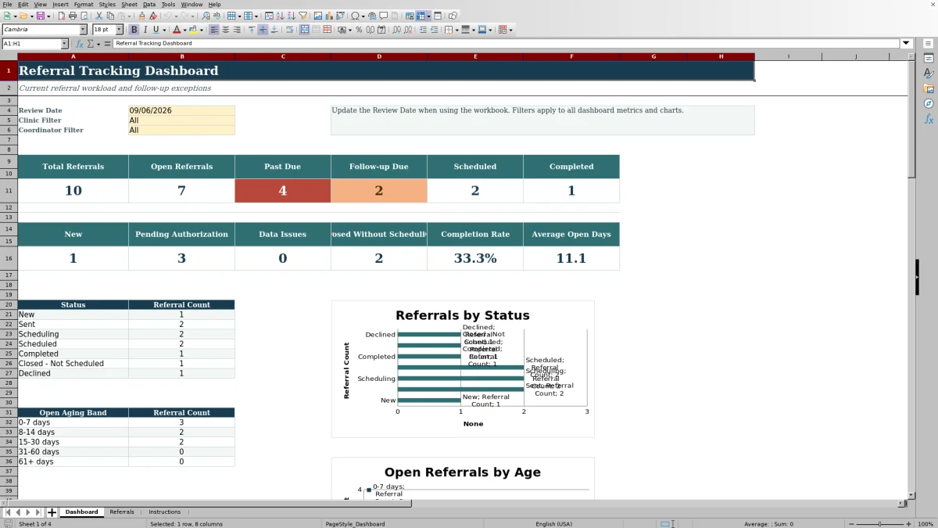Click the formula input line
The image size is (938, 528).
click(x=507, y=44)
